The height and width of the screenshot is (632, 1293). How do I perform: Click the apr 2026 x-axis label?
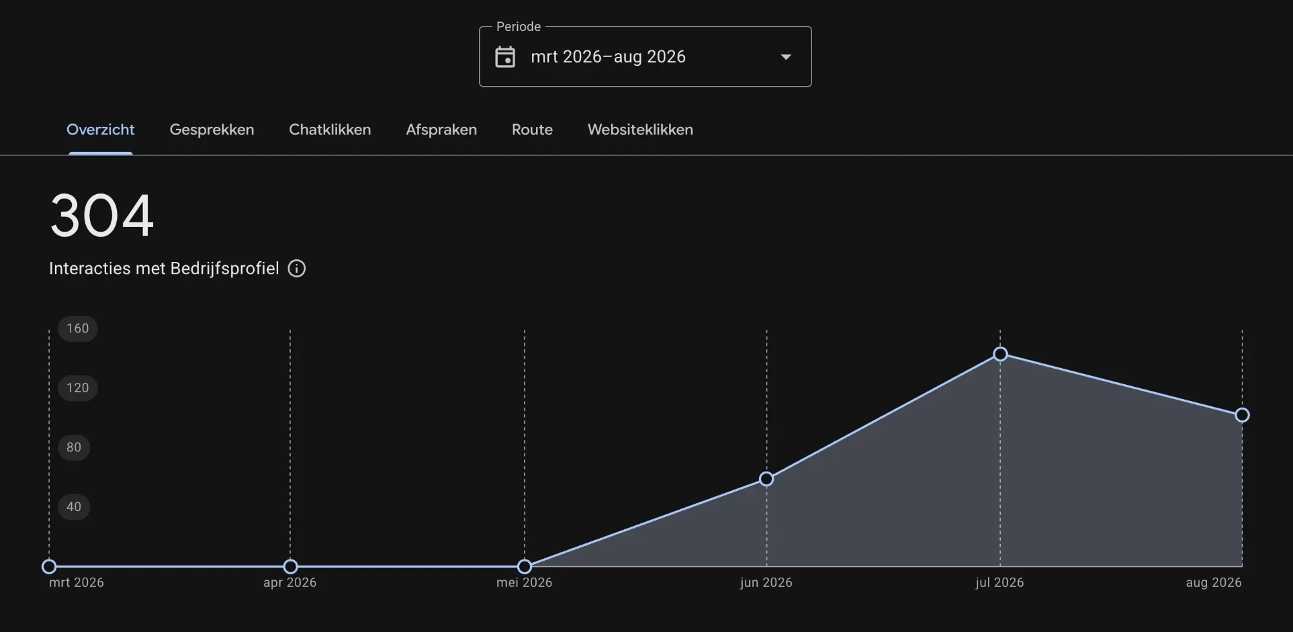pos(290,582)
